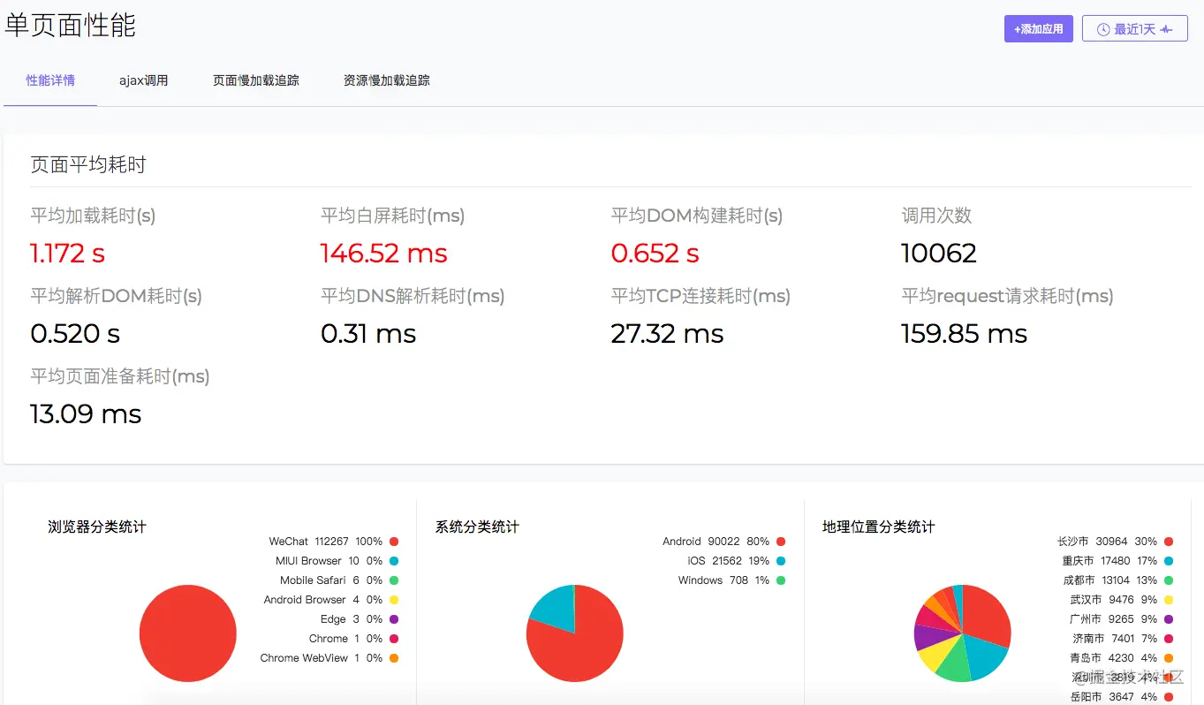1204x705 pixels.
Task: Click the 13.09 ms page preparation value
Action: click(x=86, y=414)
